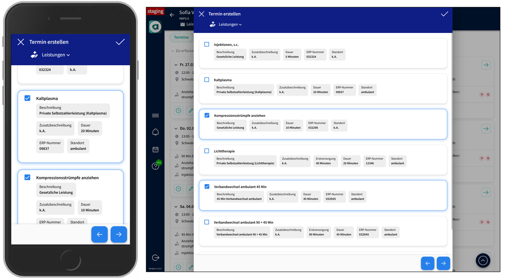Check the Injektionen, s.c. checkbox
The width and height of the screenshot is (509, 280).
pos(207,44)
